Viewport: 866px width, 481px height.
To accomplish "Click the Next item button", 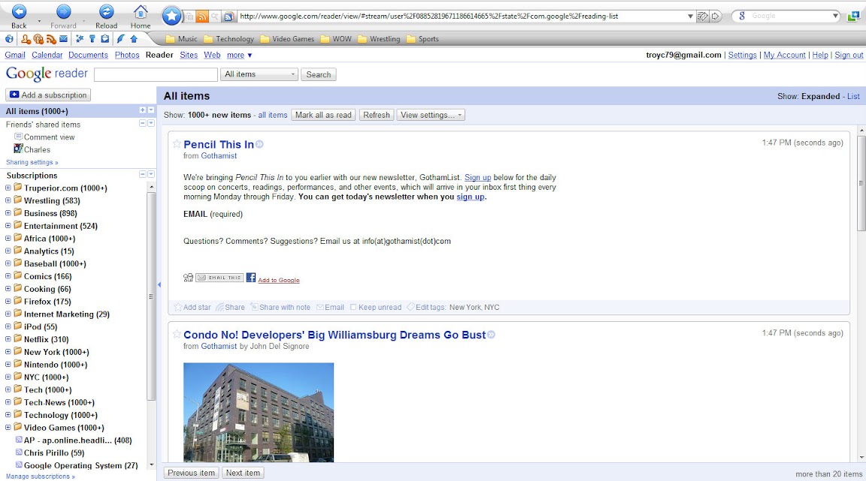I will point(243,473).
